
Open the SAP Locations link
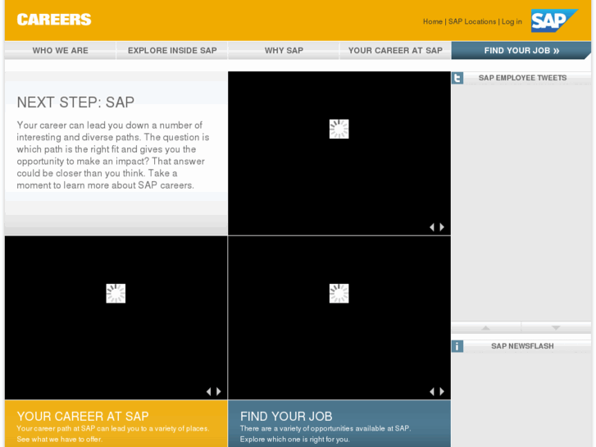point(472,21)
